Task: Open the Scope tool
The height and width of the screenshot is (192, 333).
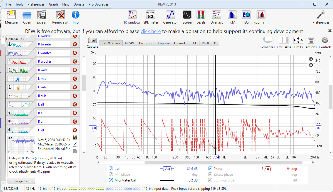Action: (187, 17)
